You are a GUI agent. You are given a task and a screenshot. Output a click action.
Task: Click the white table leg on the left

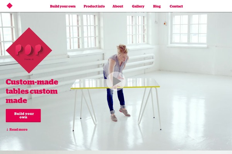click(x=74, y=110)
